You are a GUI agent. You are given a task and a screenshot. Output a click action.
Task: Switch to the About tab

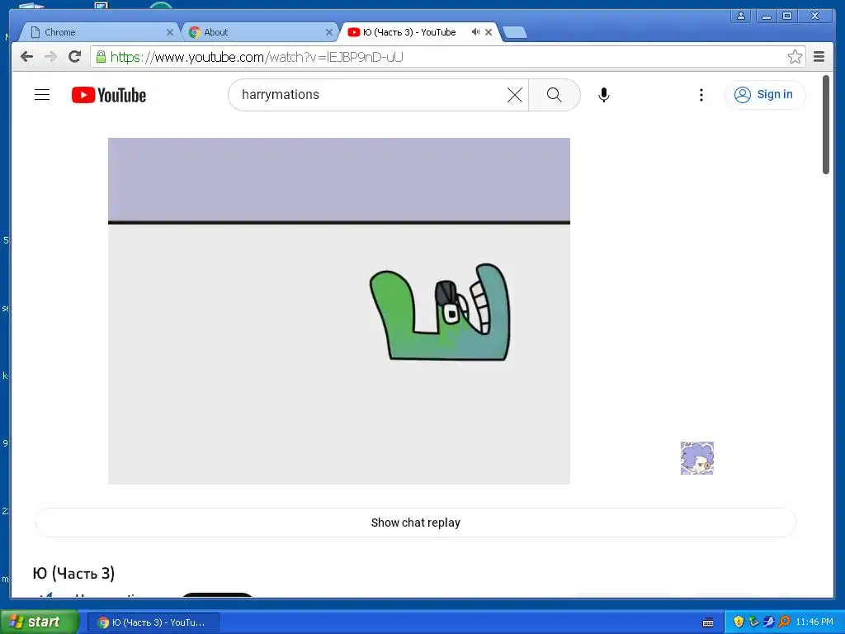pyautogui.click(x=258, y=32)
